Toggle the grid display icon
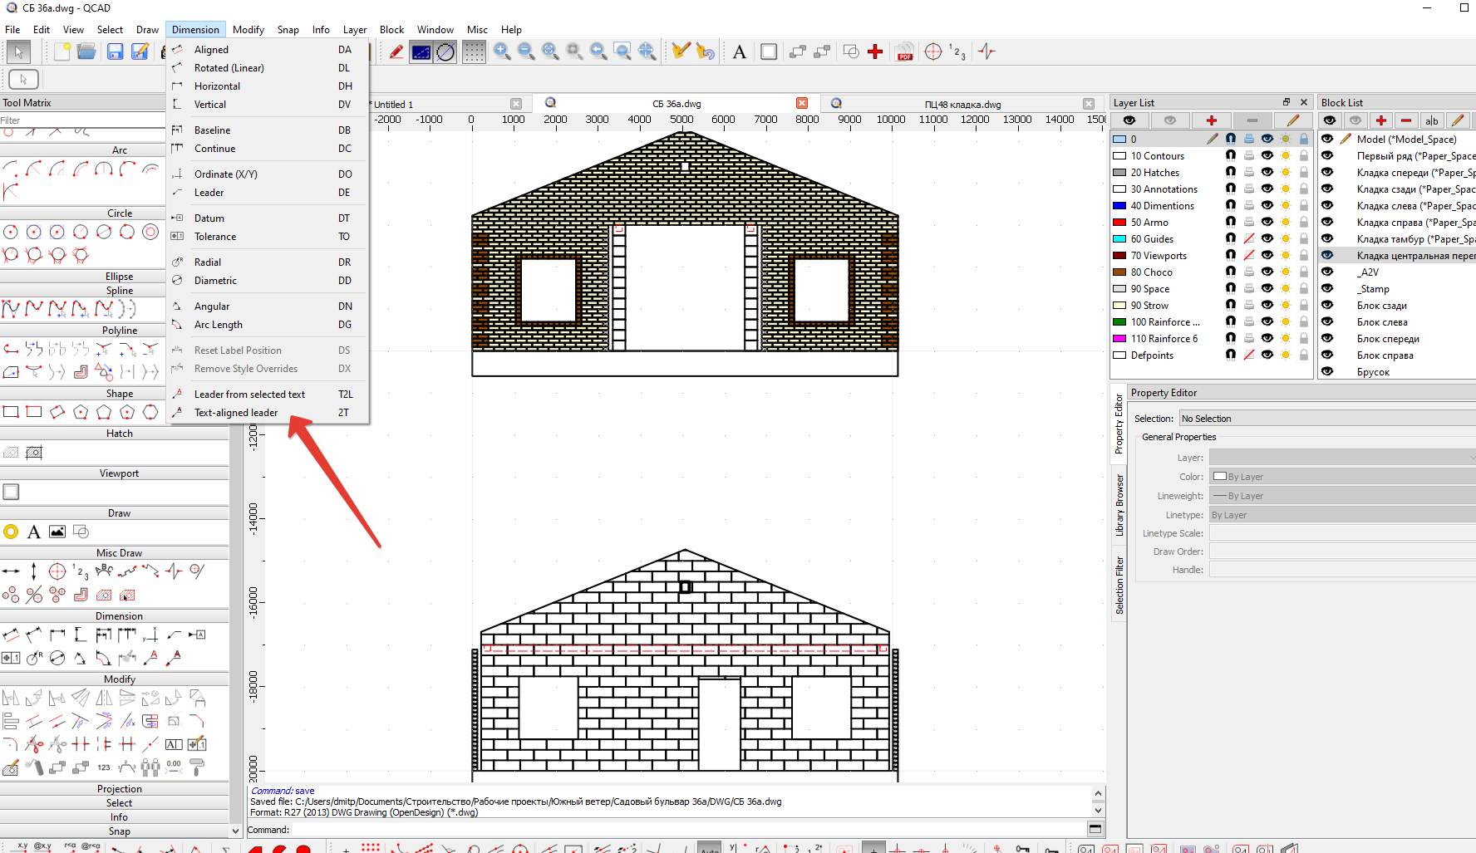Viewport: 1476px width, 853px height. pyautogui.click(x=474, y=51)
